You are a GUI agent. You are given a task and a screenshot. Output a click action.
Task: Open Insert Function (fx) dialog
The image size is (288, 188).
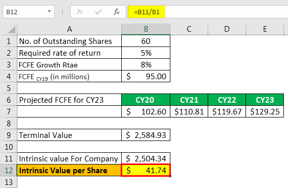117,12
